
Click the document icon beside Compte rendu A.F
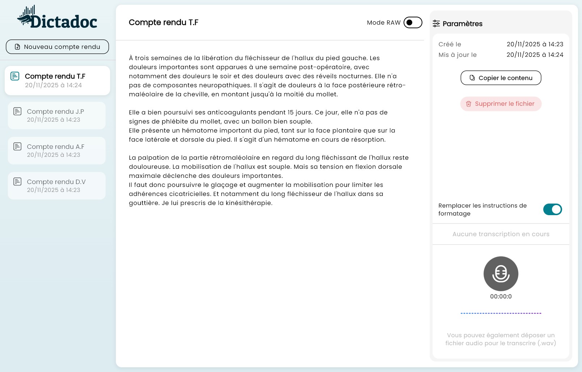[17, 146]
